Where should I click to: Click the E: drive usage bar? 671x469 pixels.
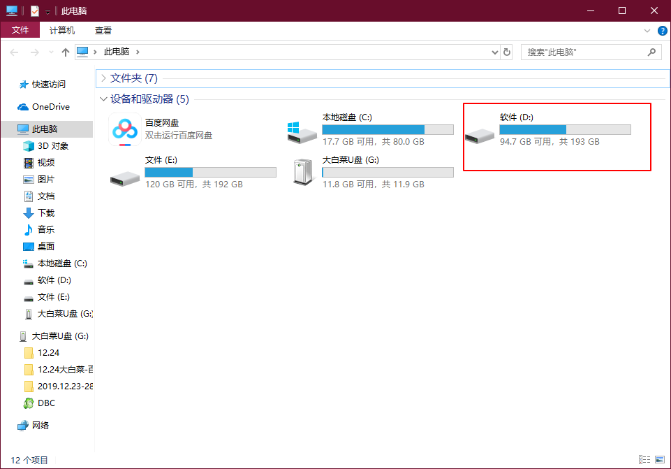coord(211,172)
